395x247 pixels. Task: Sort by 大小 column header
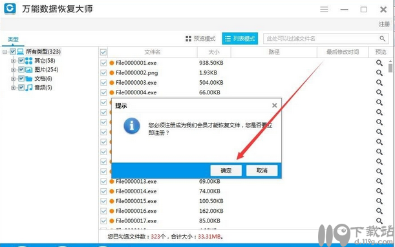point(214,52)
